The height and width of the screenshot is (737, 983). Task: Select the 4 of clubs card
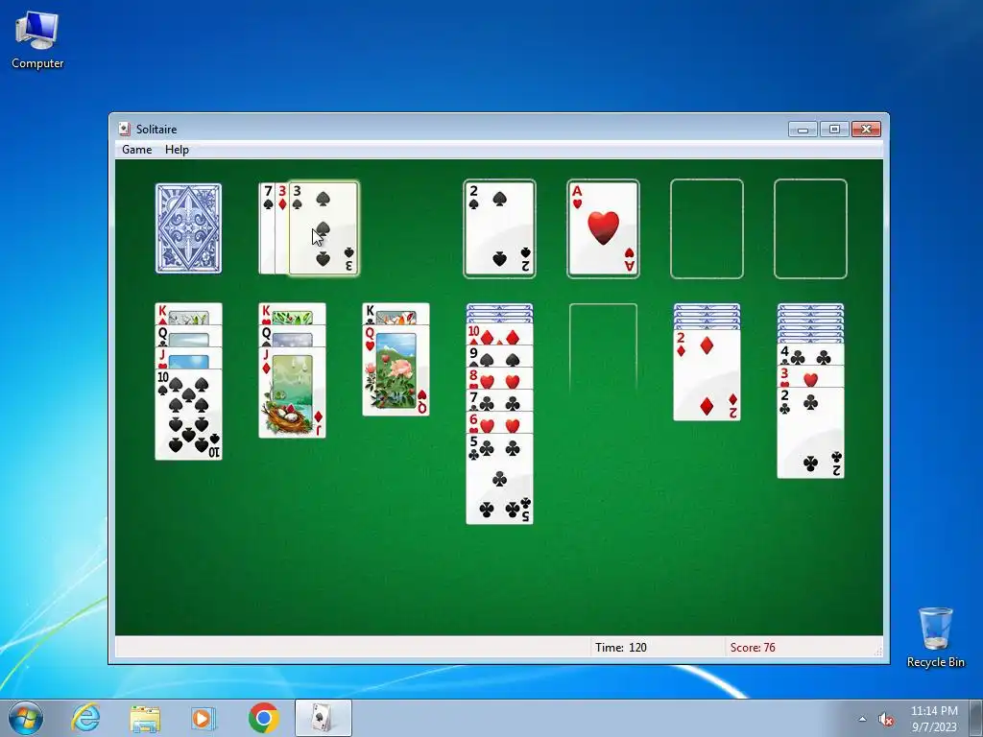pyautogui.click(x=810, y=355)
